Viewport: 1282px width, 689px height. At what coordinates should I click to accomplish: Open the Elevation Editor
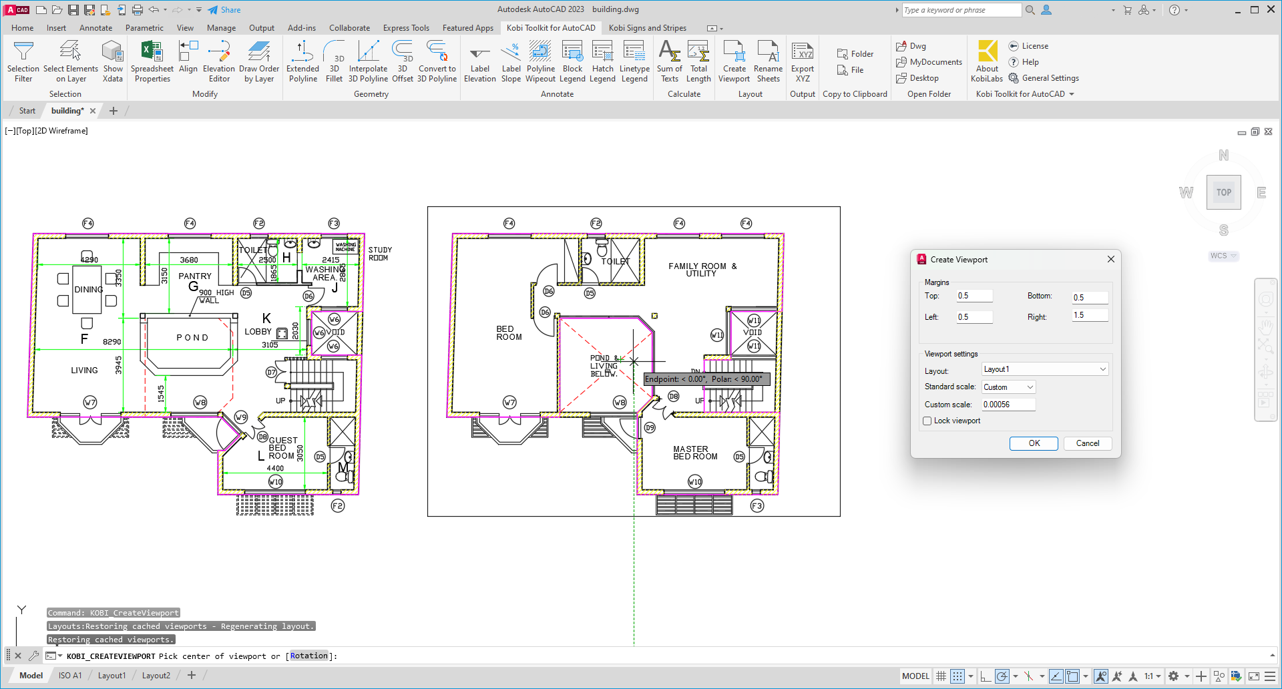(219, 61)
